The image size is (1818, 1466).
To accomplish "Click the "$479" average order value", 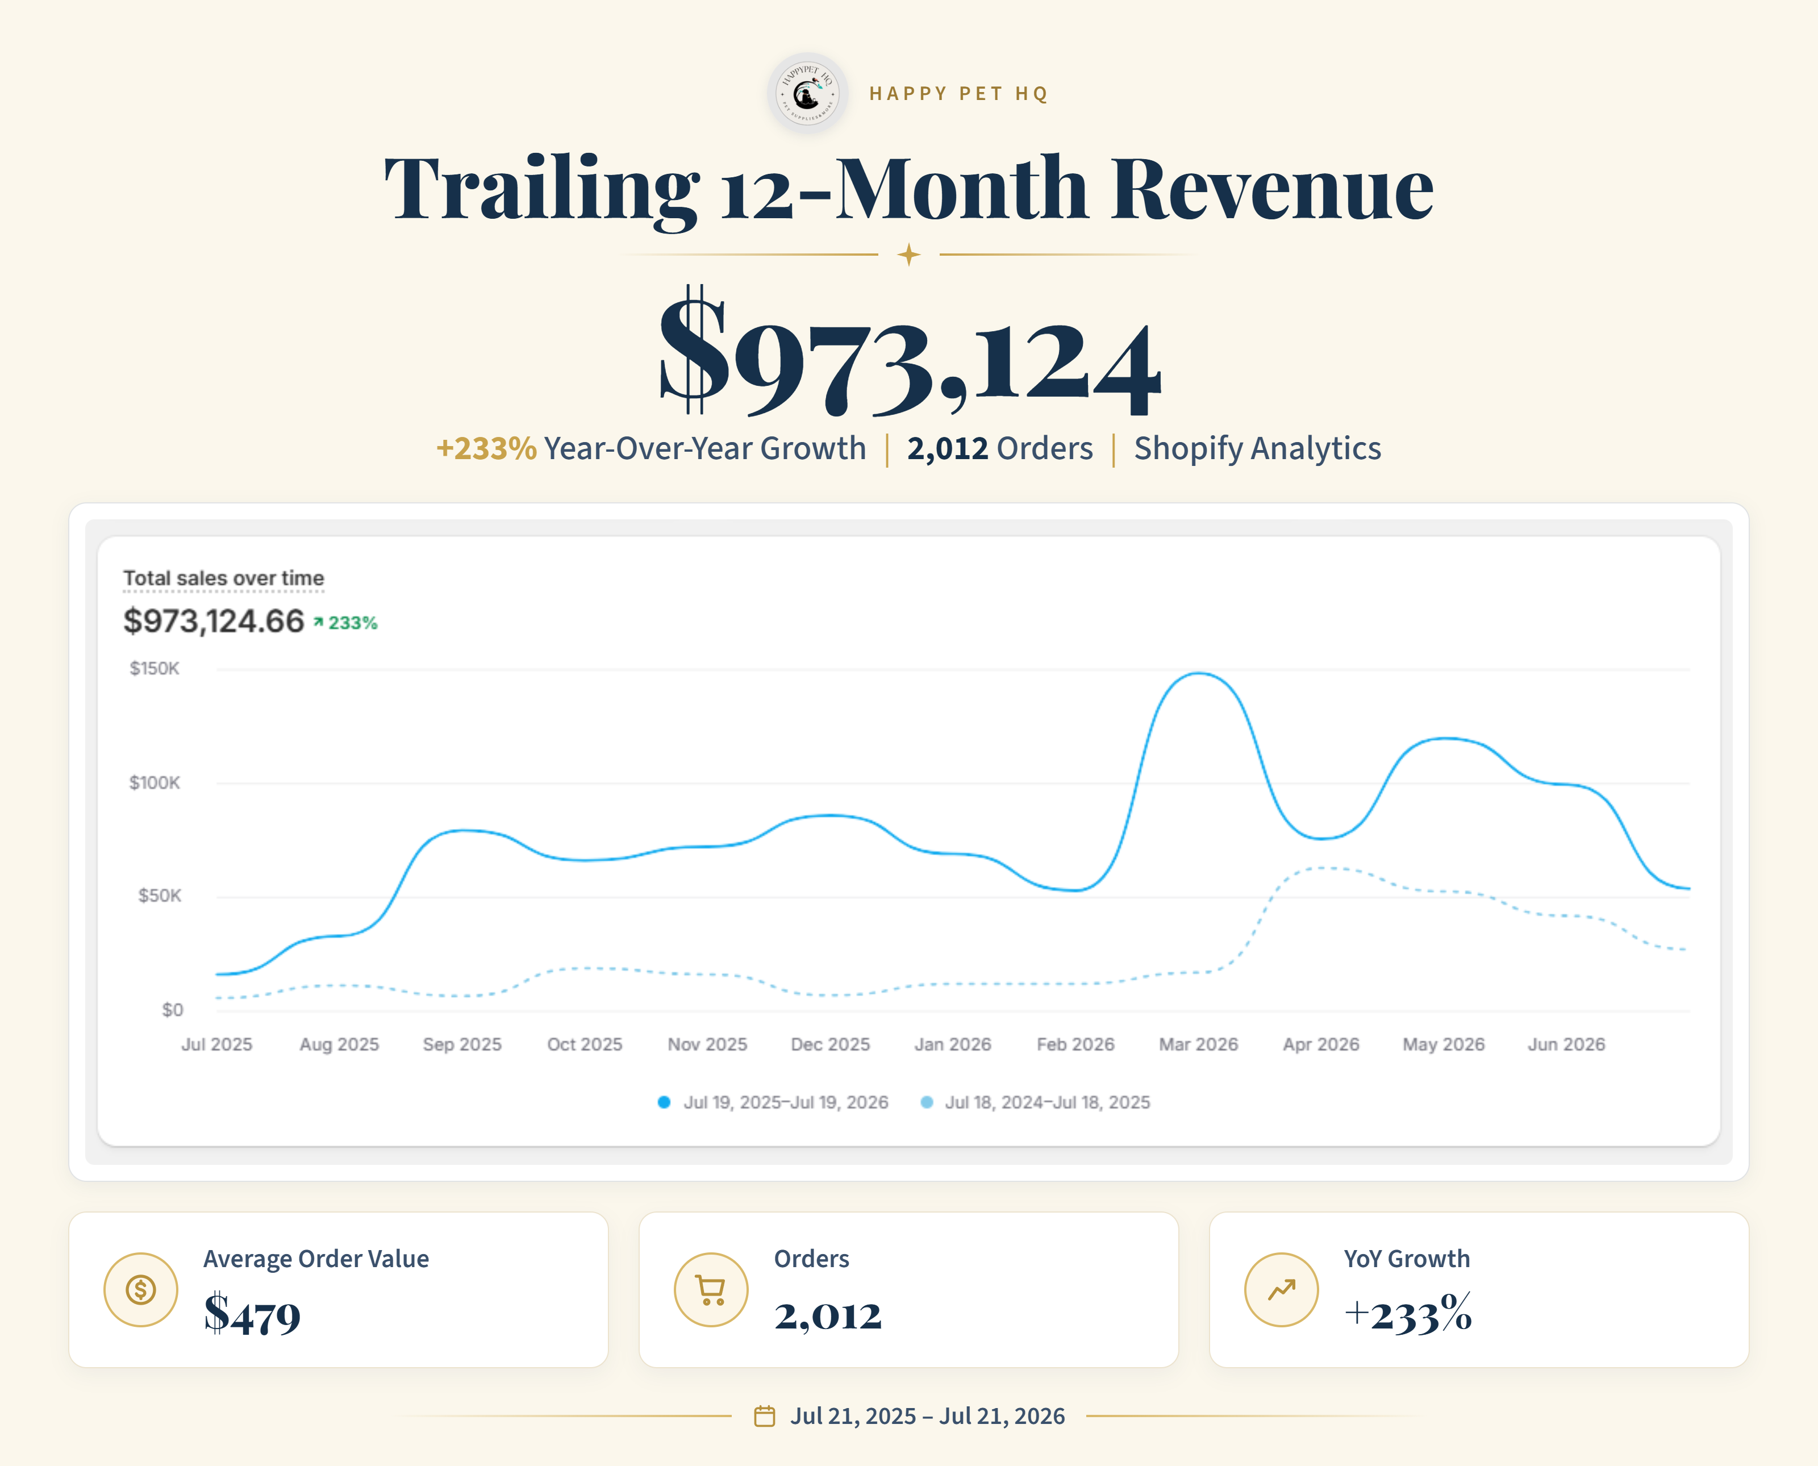I will (252, 1314).
